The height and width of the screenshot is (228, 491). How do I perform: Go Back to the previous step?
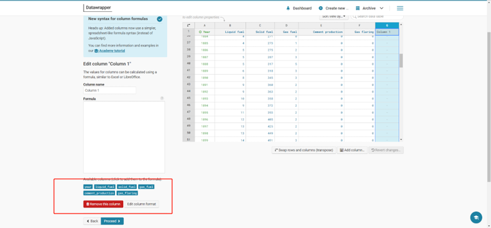coord(92,221)
